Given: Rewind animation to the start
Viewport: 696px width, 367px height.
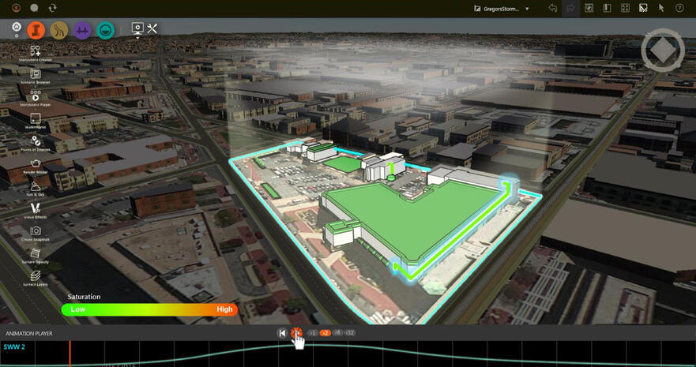Looking at the screenshot, I should 282,333.
